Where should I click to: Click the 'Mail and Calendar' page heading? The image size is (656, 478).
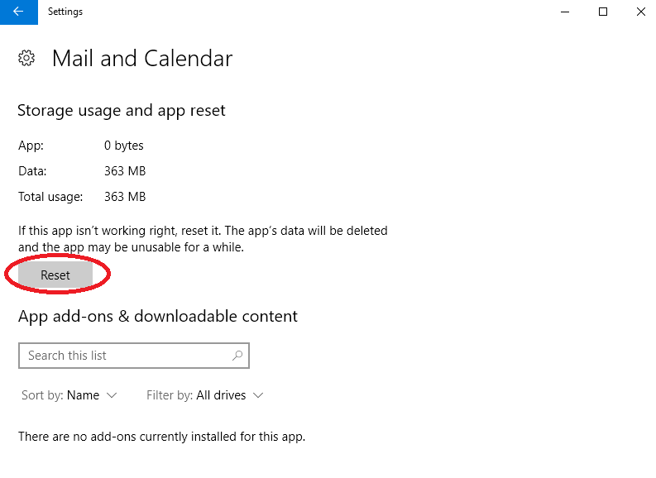[141, 59]
